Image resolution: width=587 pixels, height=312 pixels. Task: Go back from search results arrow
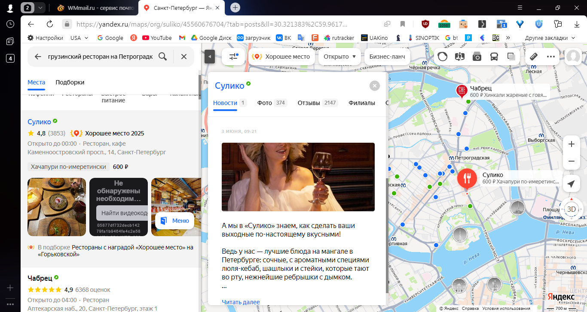(38, 57)
